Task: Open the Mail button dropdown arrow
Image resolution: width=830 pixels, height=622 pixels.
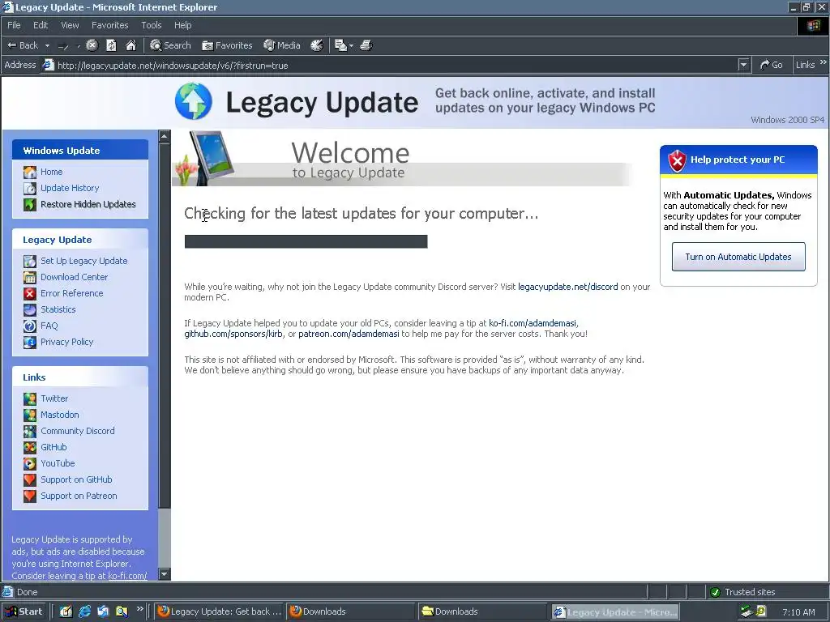Action: 352,46
